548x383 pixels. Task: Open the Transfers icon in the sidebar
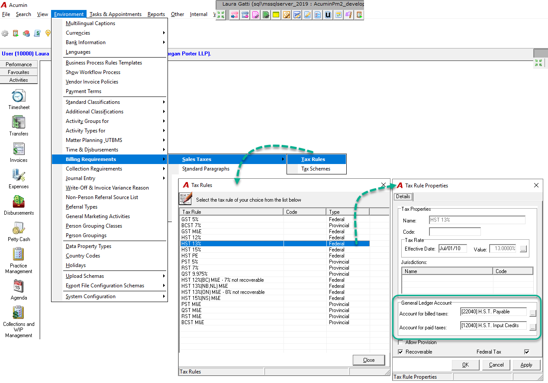(19, 122)
